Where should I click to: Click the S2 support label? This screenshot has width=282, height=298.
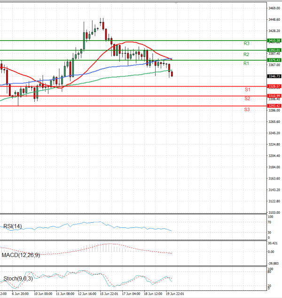pyautogui.click(x=247, y=98)
